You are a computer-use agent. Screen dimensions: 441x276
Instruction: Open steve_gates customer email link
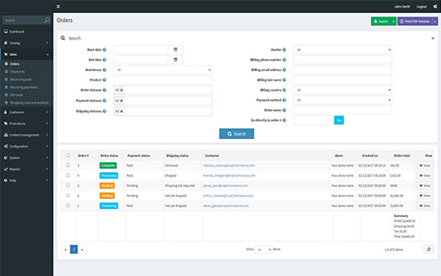pos(226,206)
